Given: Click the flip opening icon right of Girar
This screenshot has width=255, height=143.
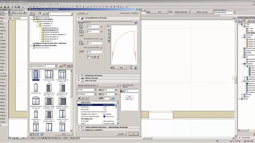Looking at the screenshot, I should 131,68.
